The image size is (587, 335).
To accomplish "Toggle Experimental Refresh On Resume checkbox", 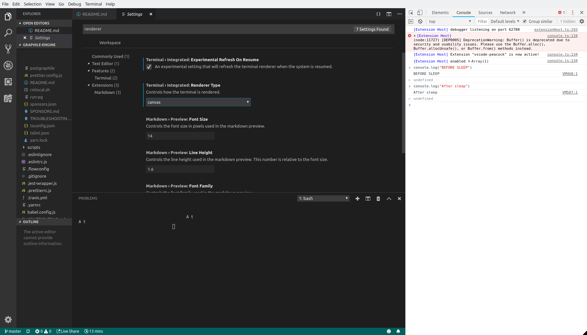I will (149, 67).
